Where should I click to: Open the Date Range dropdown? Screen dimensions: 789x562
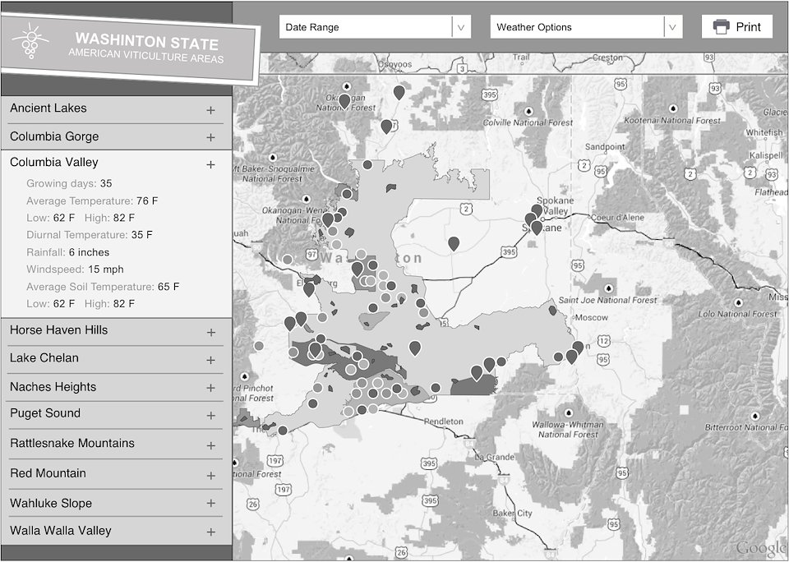point(374,27)
